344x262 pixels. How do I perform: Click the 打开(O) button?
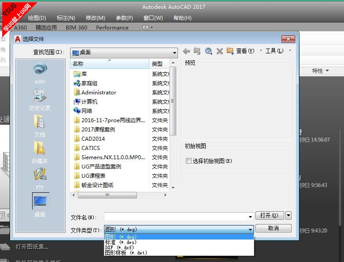270,215
